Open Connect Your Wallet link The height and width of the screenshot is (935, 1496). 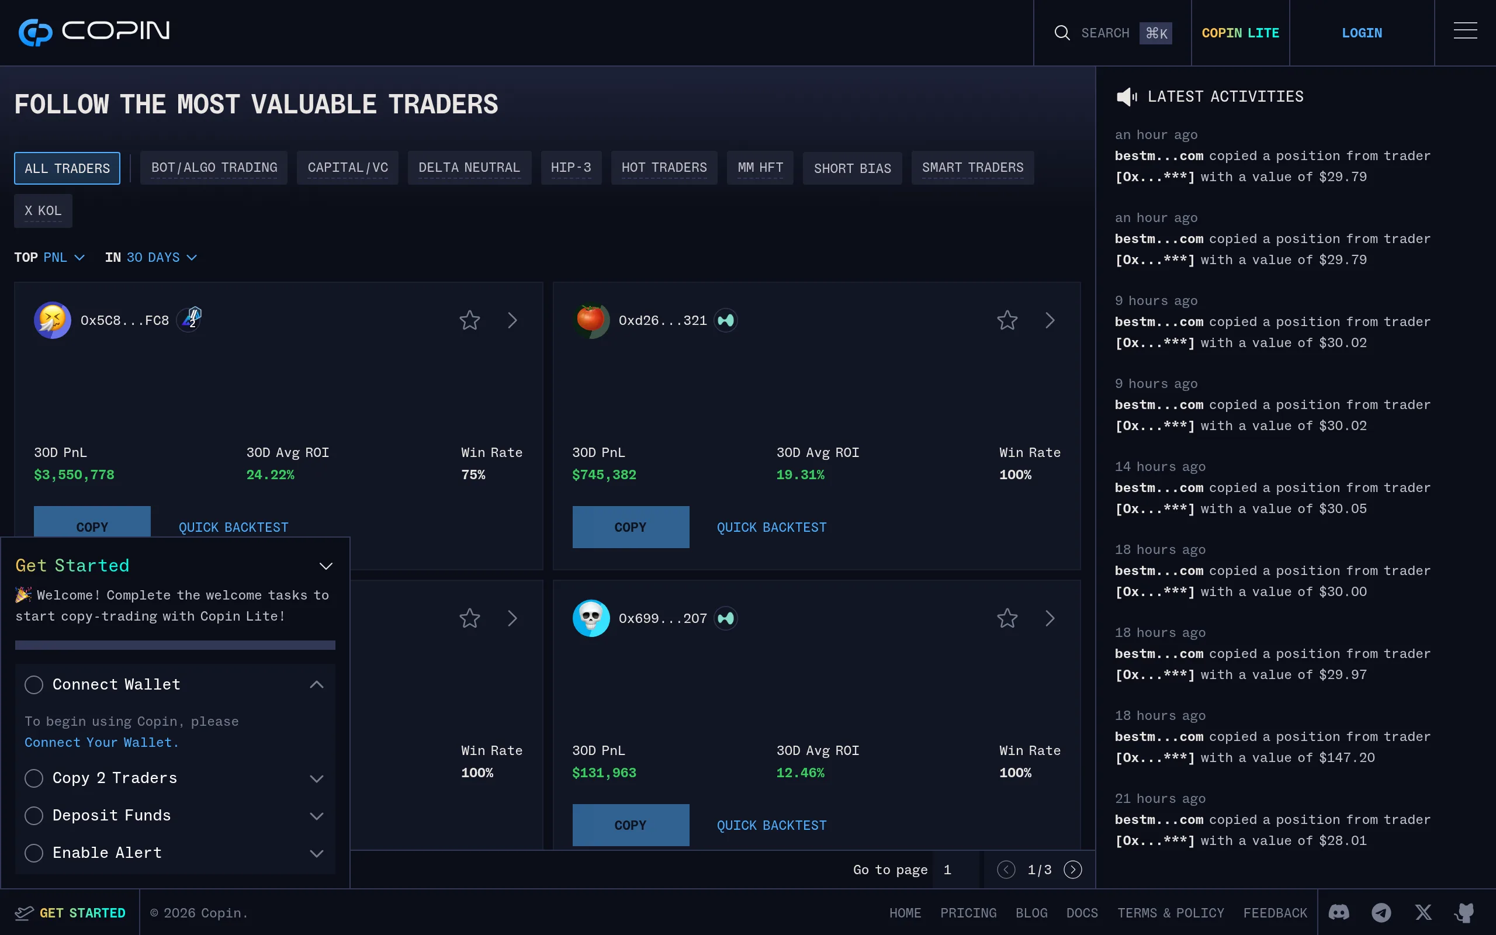100,742
